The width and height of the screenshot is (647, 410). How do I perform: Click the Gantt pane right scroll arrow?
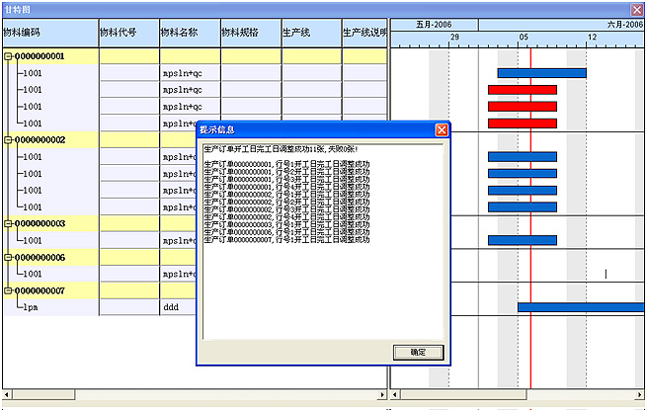(639, 395)
